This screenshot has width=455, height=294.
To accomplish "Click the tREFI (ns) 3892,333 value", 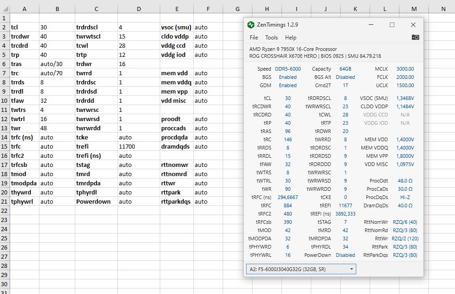I will click(x=345, y=214).
